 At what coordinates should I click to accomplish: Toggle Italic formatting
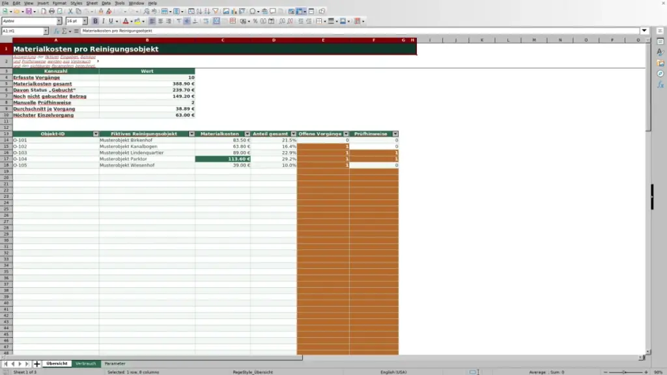pos(103,21)
